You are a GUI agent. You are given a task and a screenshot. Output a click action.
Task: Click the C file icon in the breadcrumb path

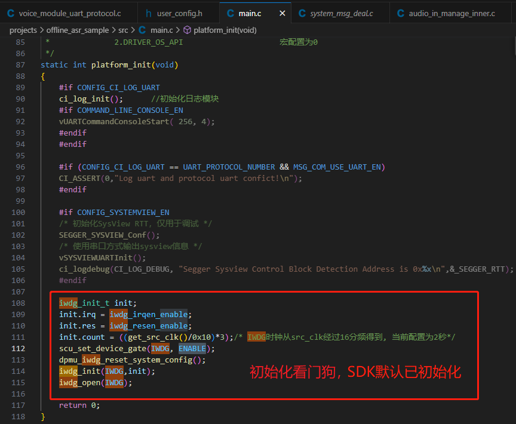142,30
